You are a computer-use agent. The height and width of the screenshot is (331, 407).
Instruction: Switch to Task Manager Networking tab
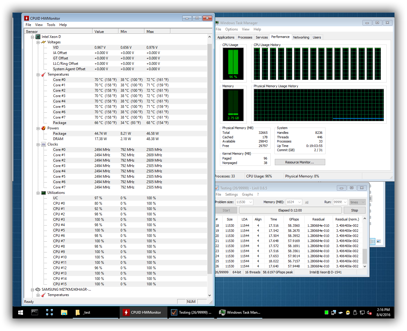(x=301, y=37)
